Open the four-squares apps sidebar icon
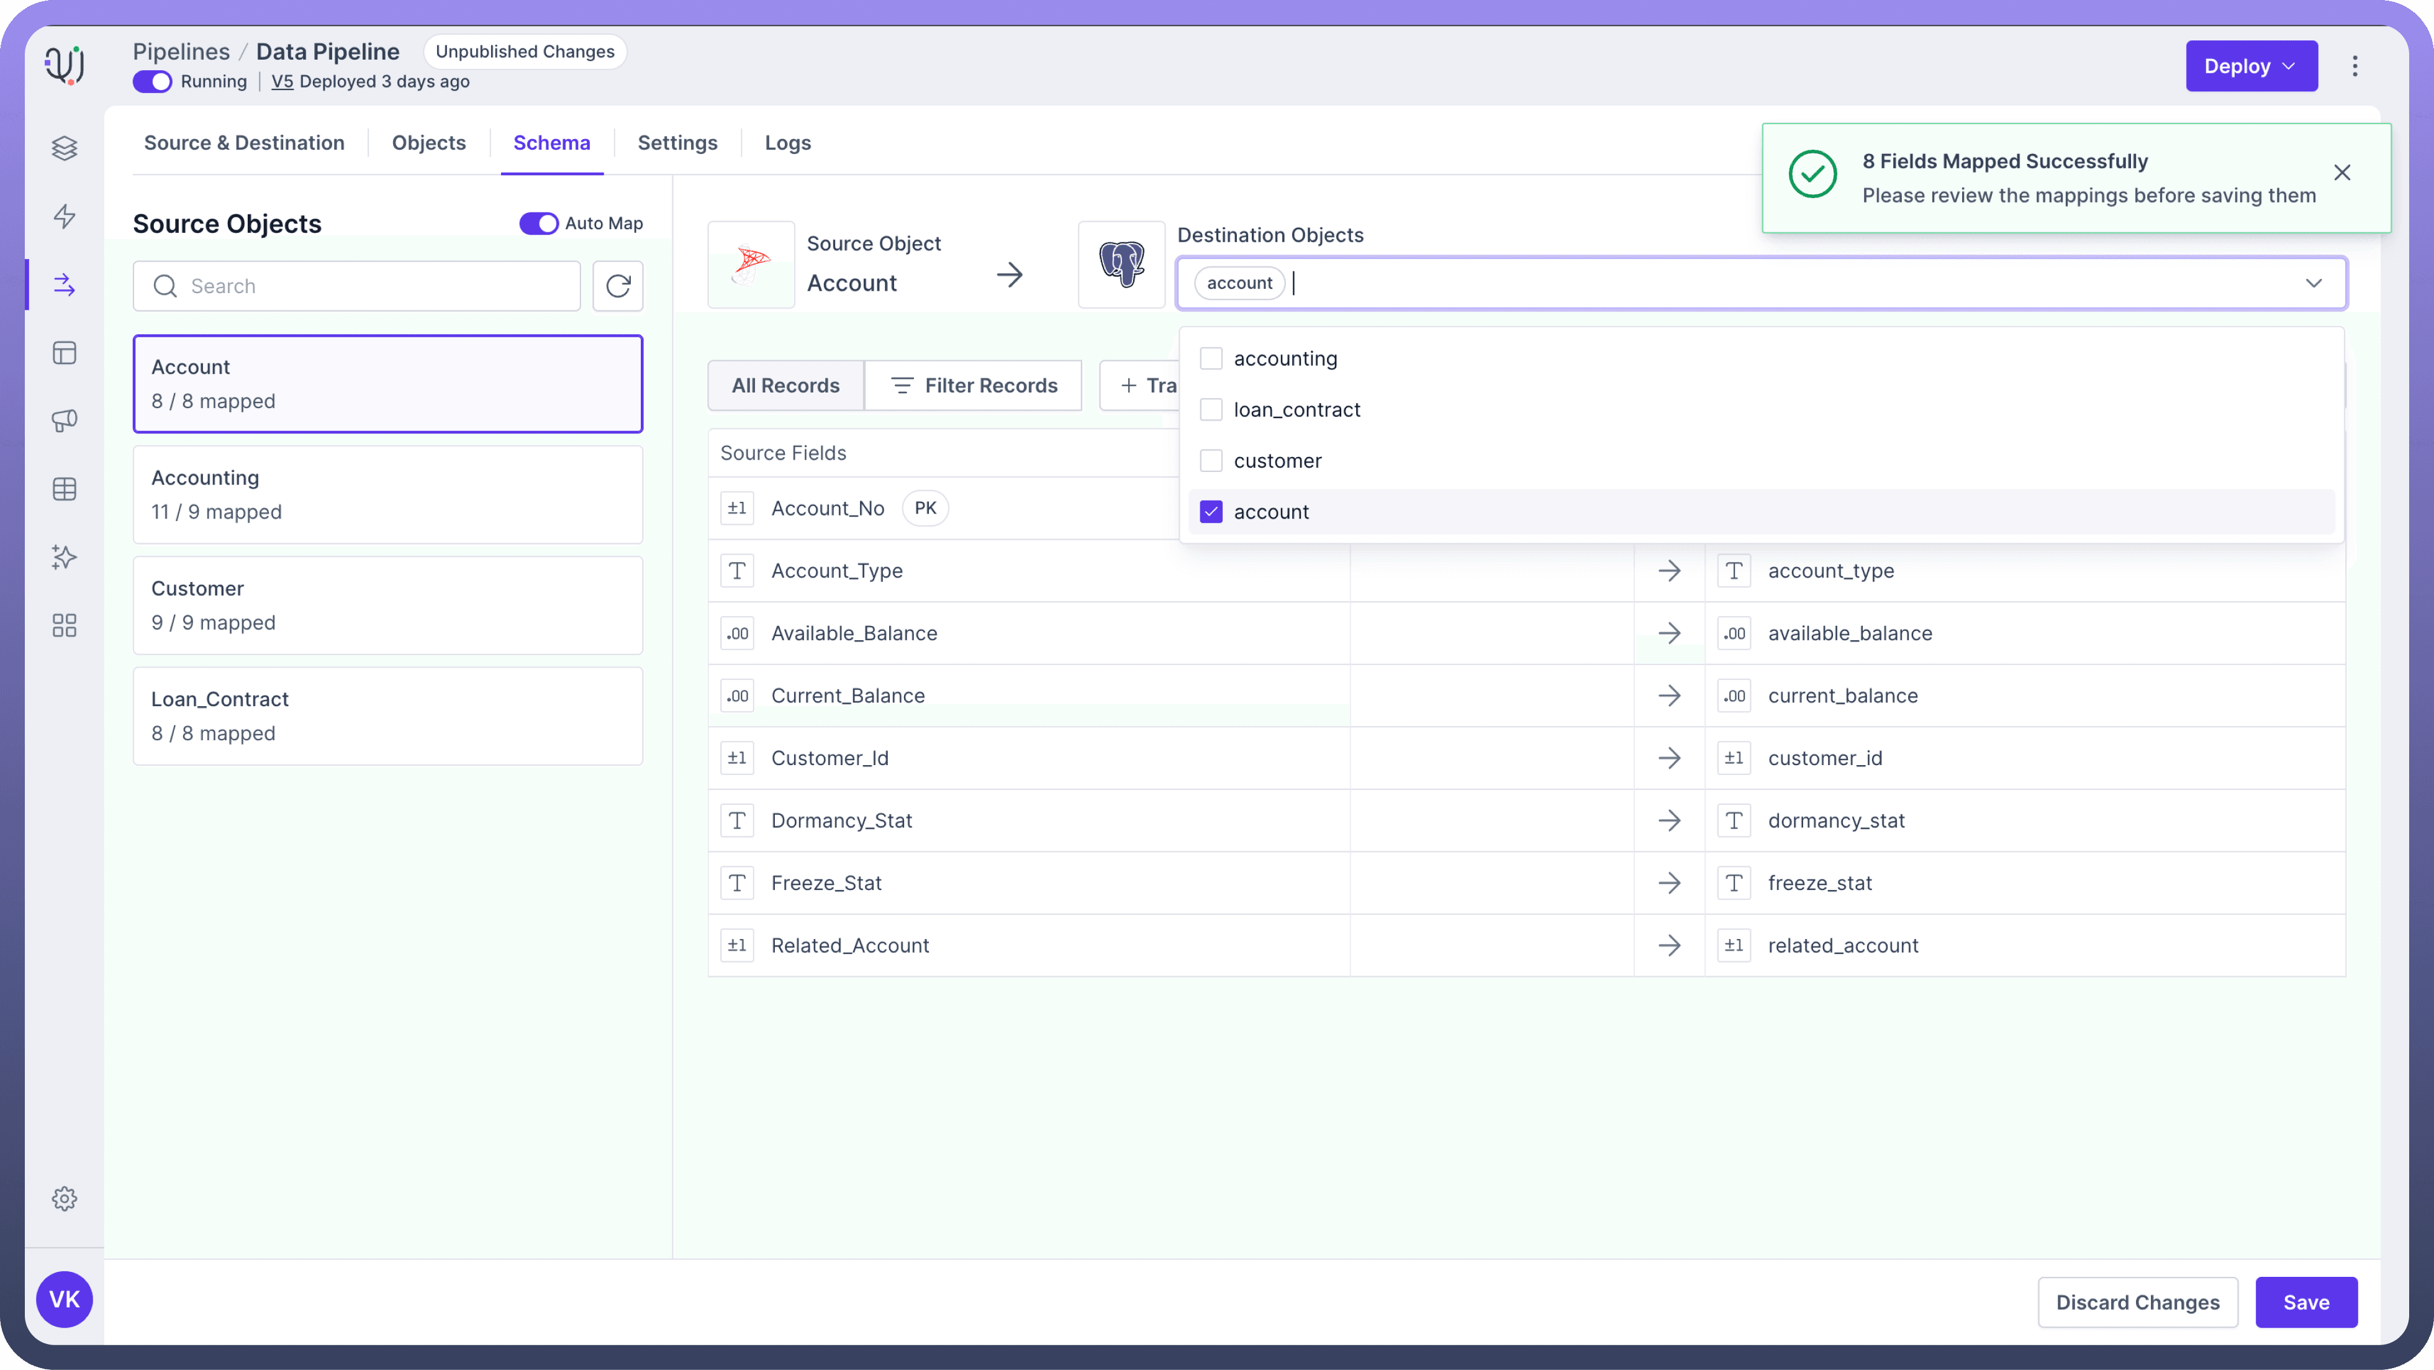The image size is (2434, 1370). pos(64,625)
